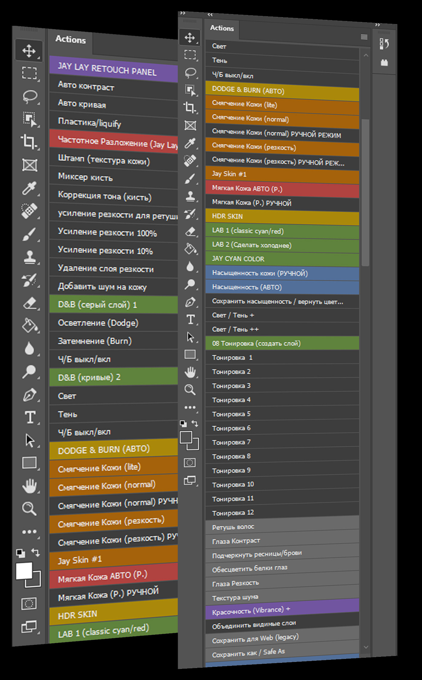This screenshot has width=422, height=680.
Task: Select the Move tool in the left toolbar
Action: click(x=29, y=51)
